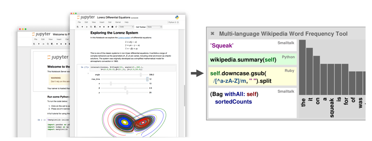
Task: Cut the selected cell with scissors icon in Lorenz notebook
Action: point(87,27)
